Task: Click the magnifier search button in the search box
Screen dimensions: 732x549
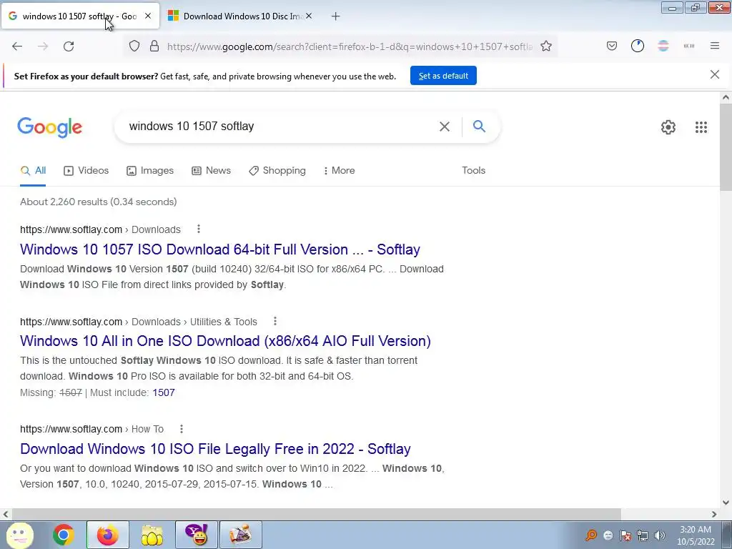Action: click(479, 126)
